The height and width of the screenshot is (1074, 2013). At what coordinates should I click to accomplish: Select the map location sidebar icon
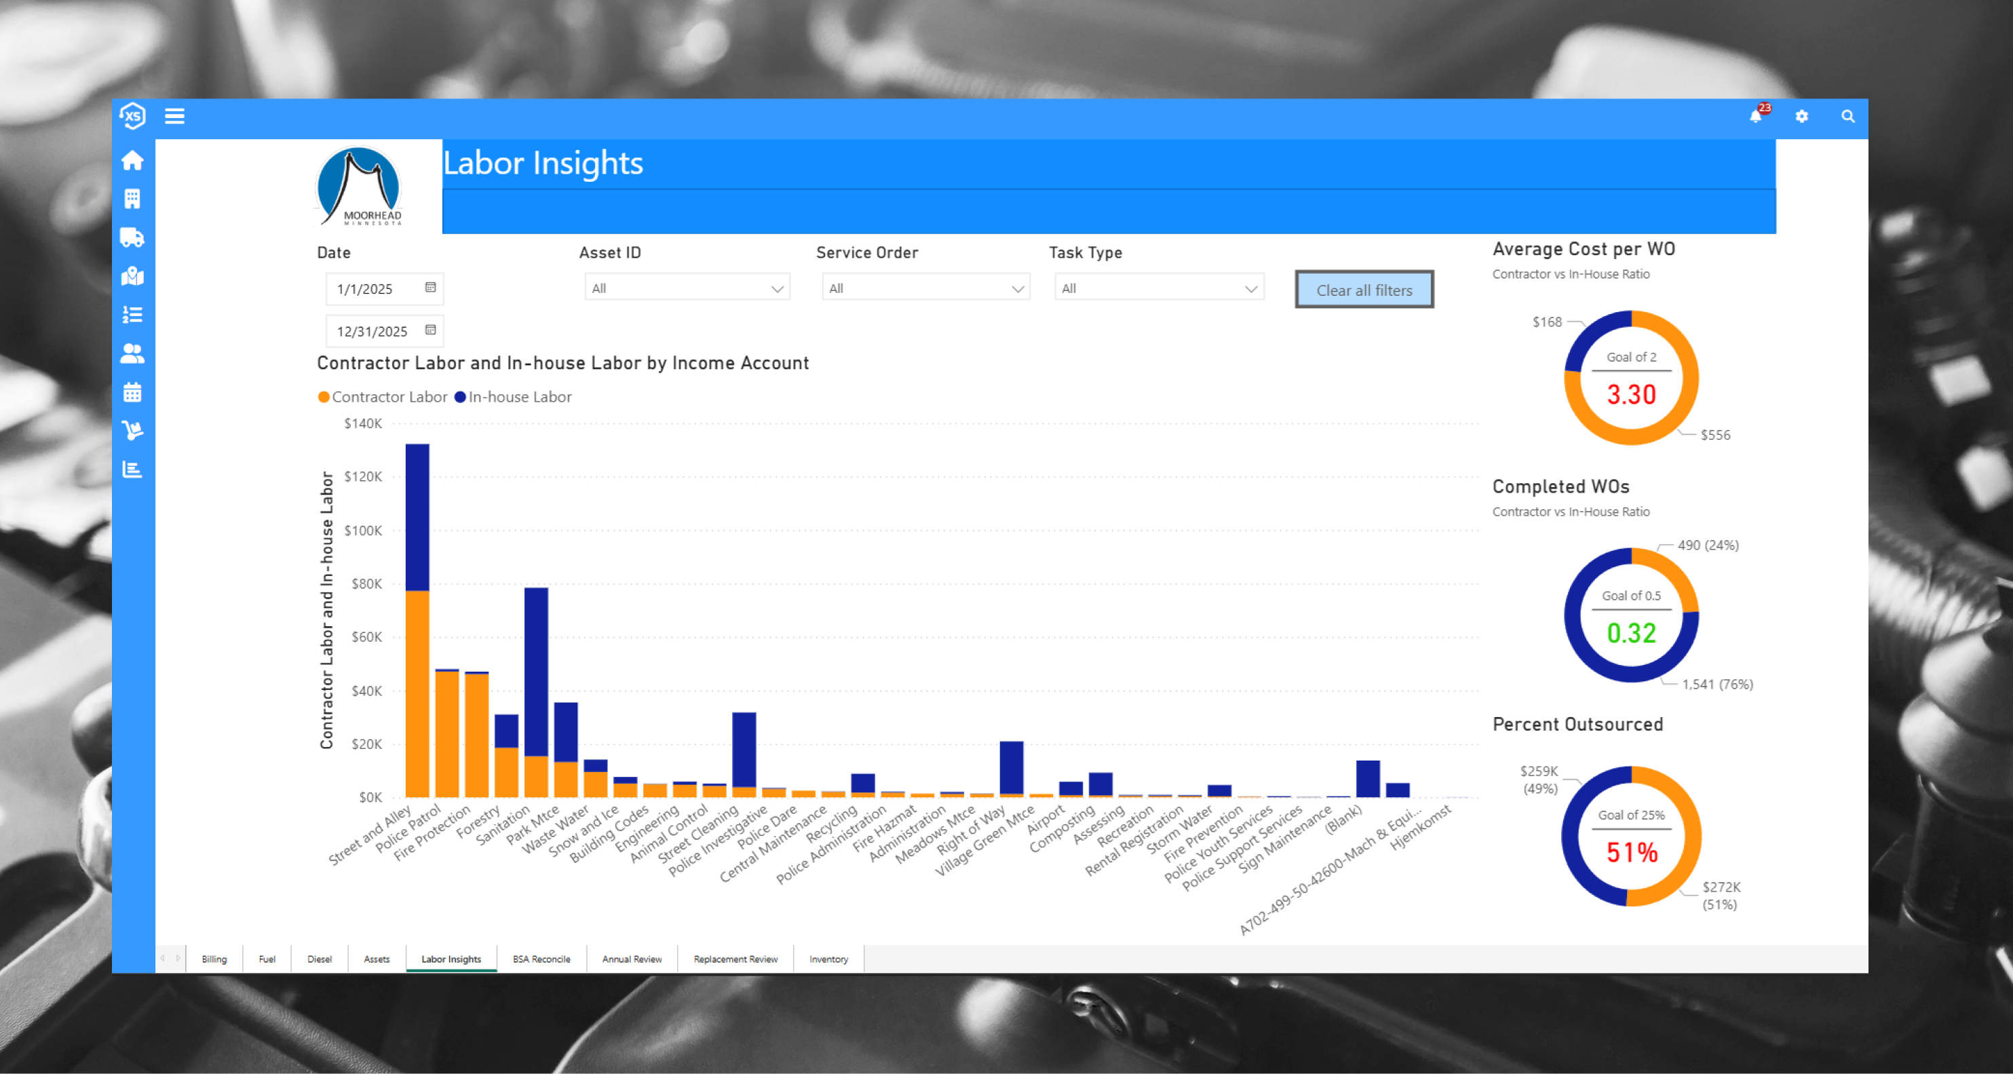point(132,276)
